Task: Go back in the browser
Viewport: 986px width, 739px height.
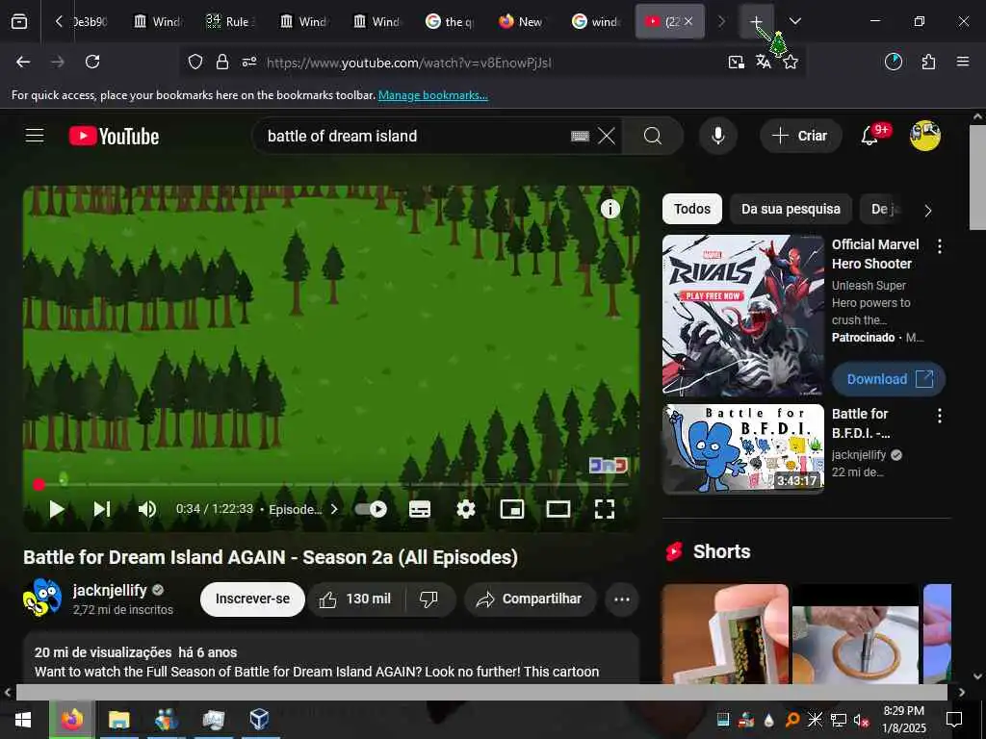Action: tap(23, 62)
